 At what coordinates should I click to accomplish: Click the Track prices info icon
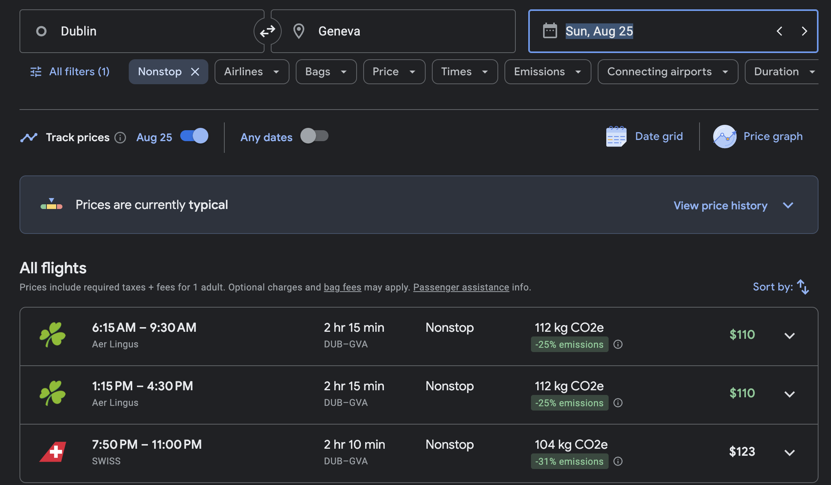121,137
